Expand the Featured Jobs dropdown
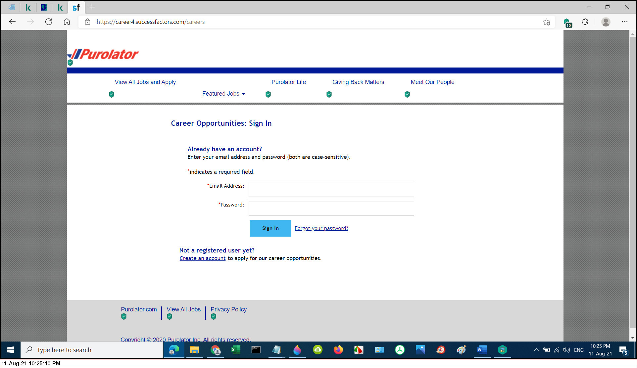The height and width of the screenshot is (368, 637). pos(223,94)
